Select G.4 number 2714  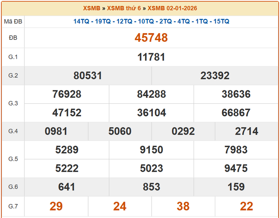coord(247,131)
